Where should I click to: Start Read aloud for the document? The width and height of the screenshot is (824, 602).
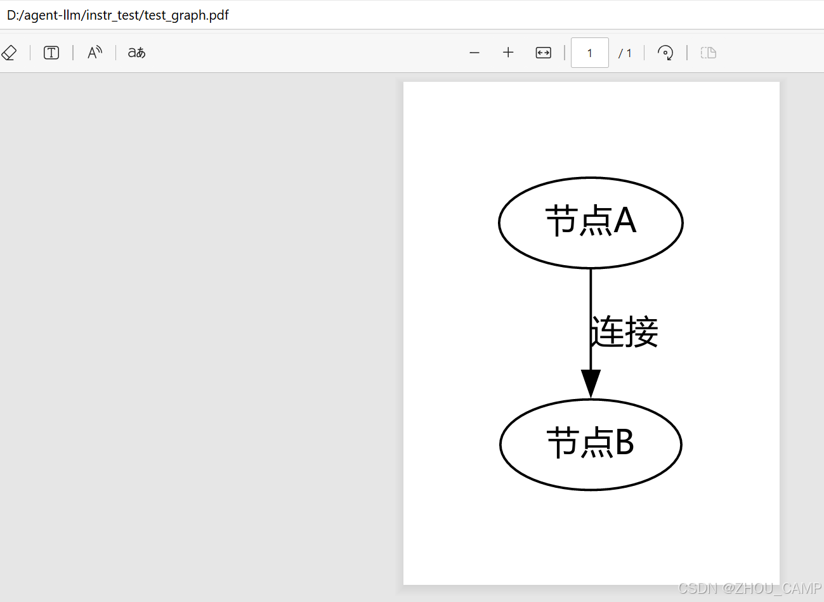(94, 52)
